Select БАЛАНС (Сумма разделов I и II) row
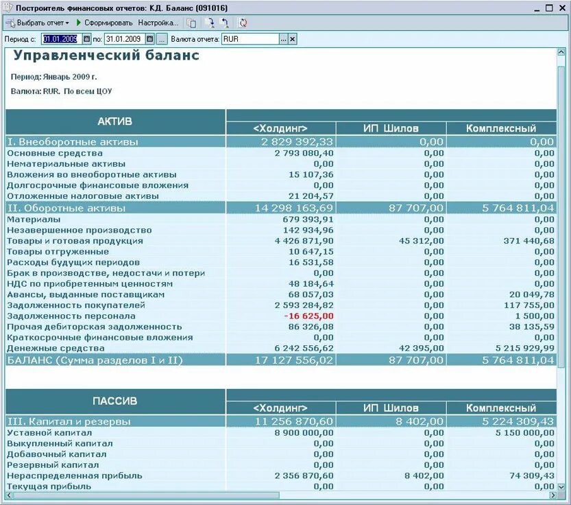This screenshot has width=571, height=505. point(281,361)
